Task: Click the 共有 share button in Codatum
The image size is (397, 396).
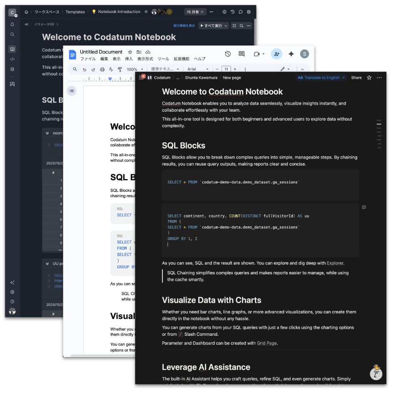Action: click(x=195, y=12)
